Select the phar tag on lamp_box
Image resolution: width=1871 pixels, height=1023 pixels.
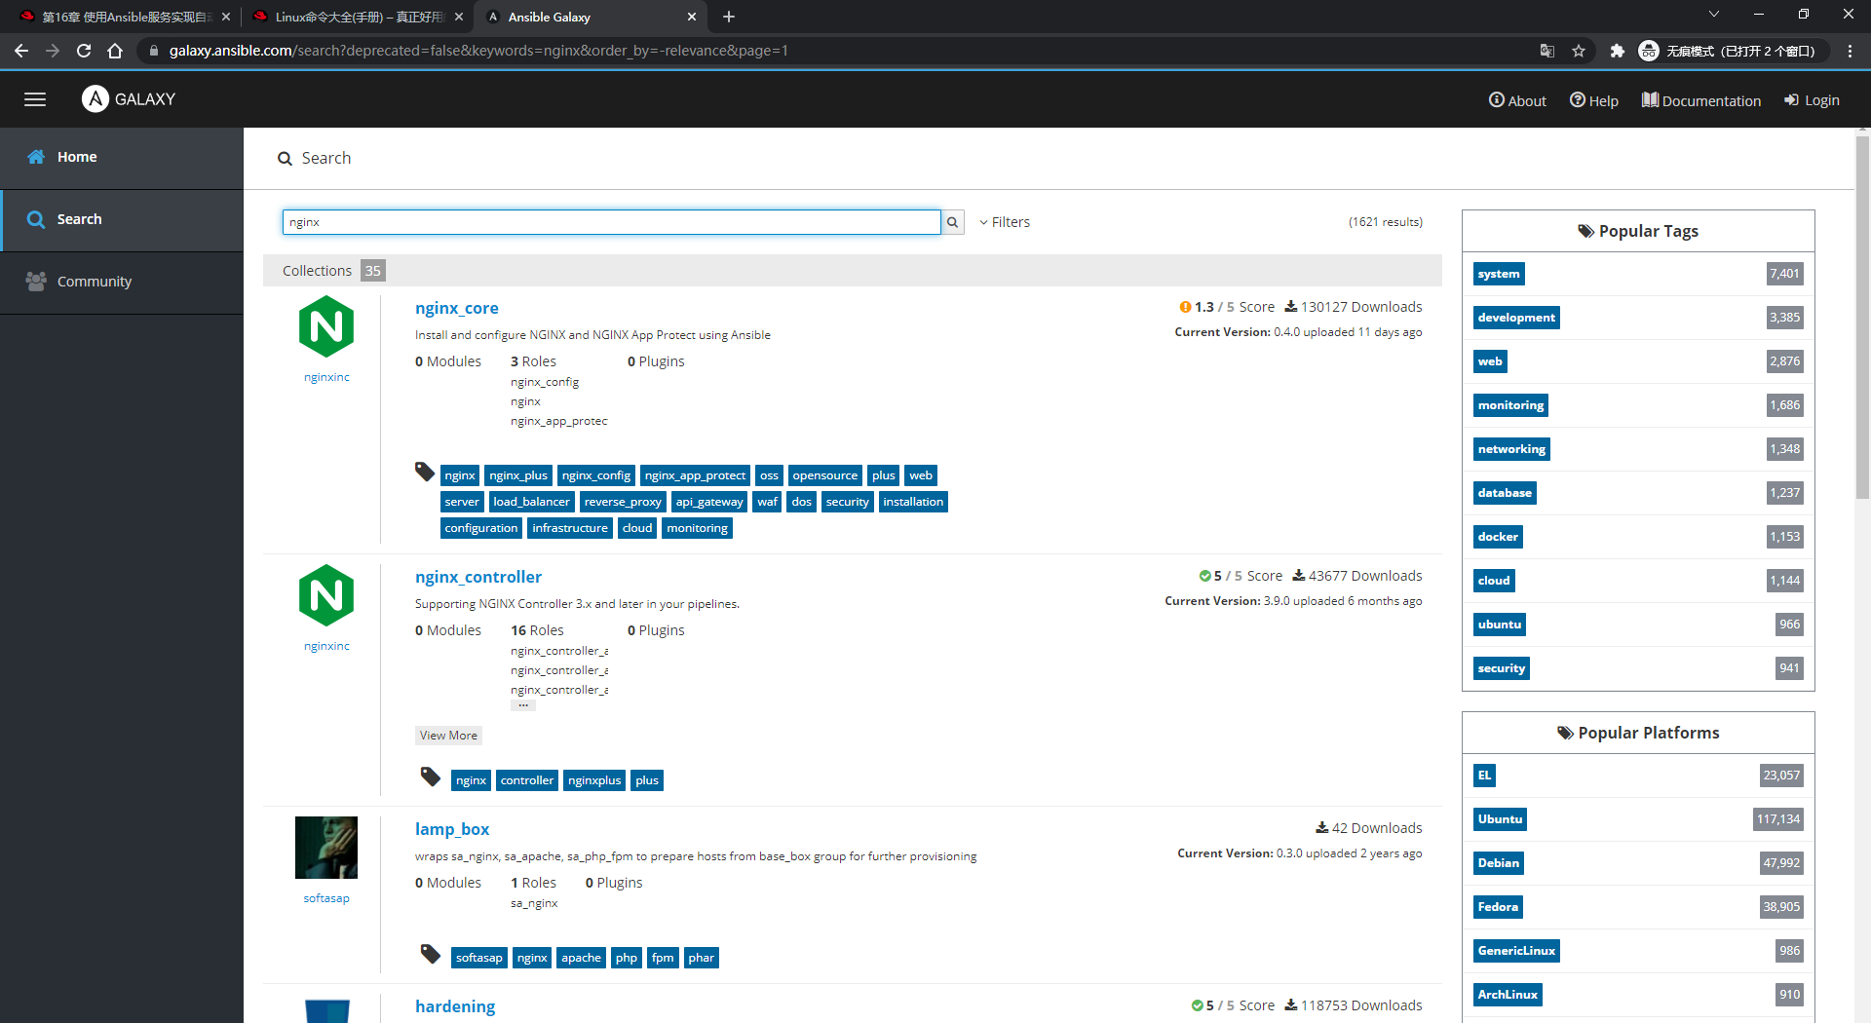(x=702, y=958)
